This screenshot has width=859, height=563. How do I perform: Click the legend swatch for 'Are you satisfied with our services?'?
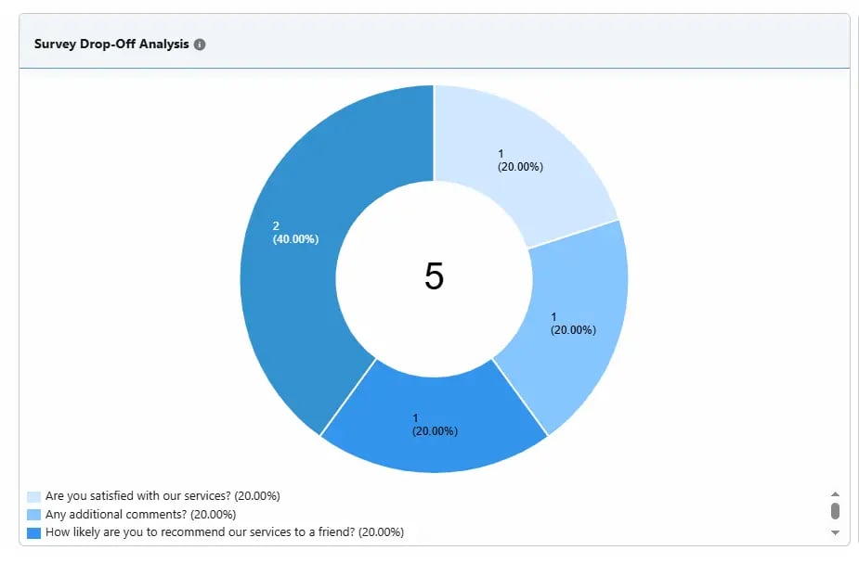pyautogui.click(x=34, y=497)
